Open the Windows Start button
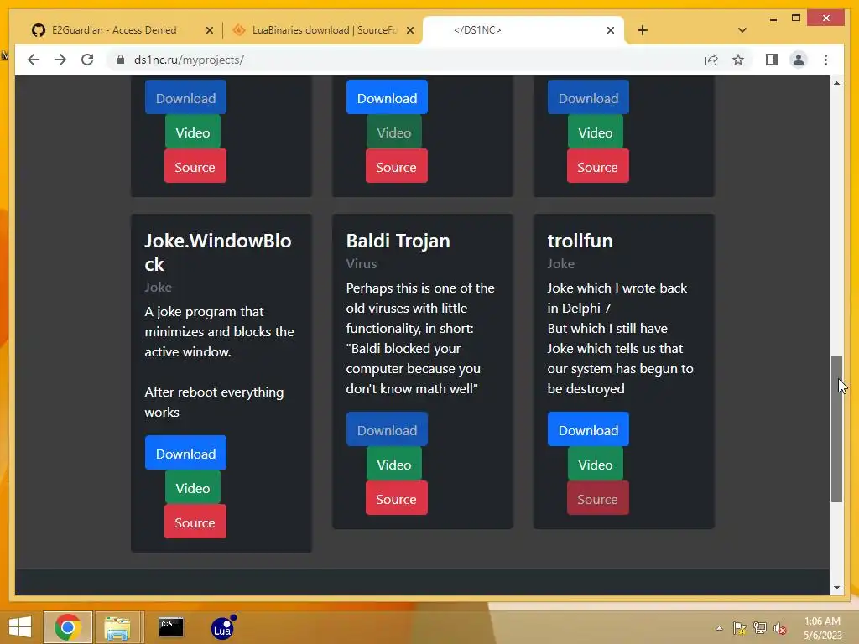Screen dimensions: 859x644 point(20,627)
